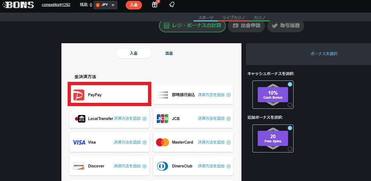
Task: Click the withdrawal card icon beside 出金申請
Action: [235, 26]
